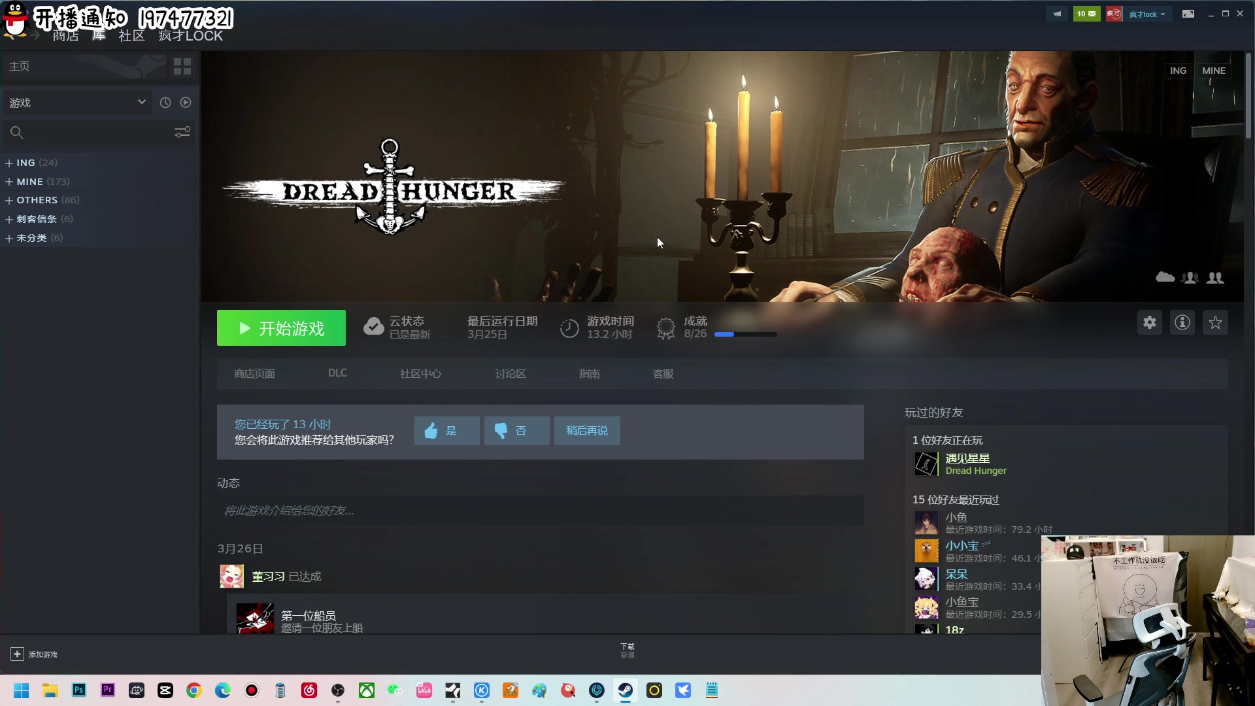Open NetEase Cloud Music from taskbar
1255x706 pixels.
pos(309,690)
